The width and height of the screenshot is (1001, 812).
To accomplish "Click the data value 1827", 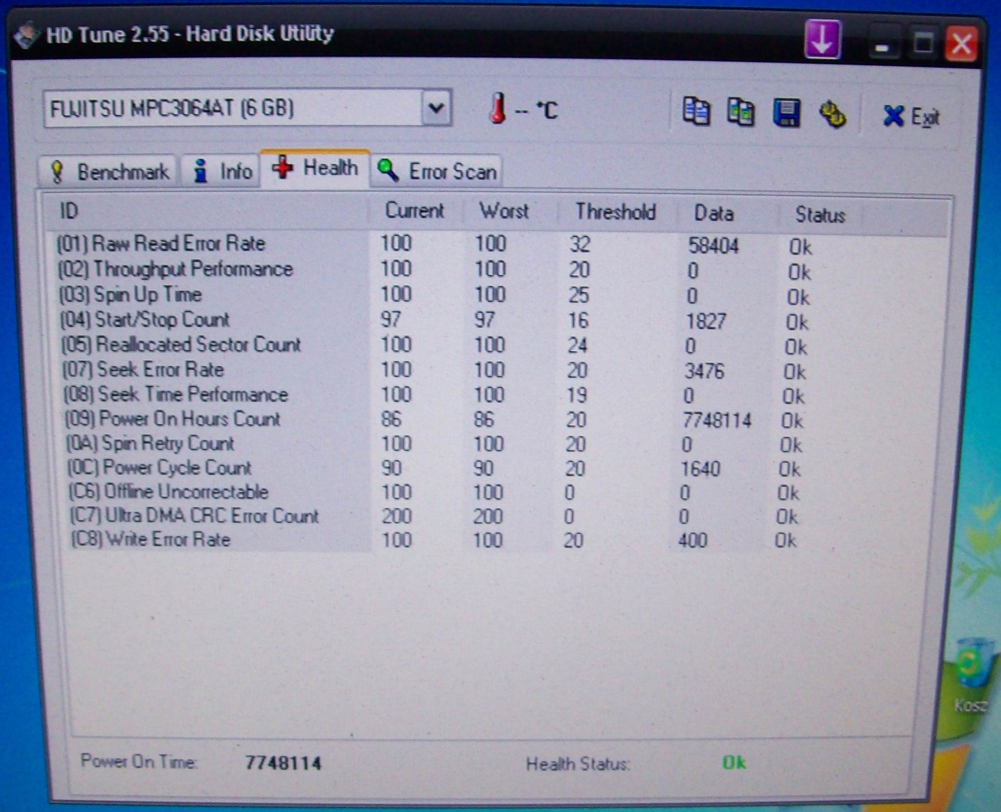I will tap(706, 321).
